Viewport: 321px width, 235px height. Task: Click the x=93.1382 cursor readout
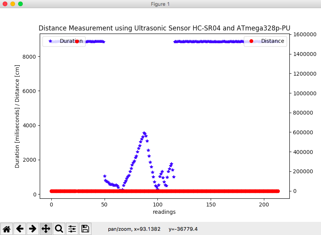tap(147, 229)
